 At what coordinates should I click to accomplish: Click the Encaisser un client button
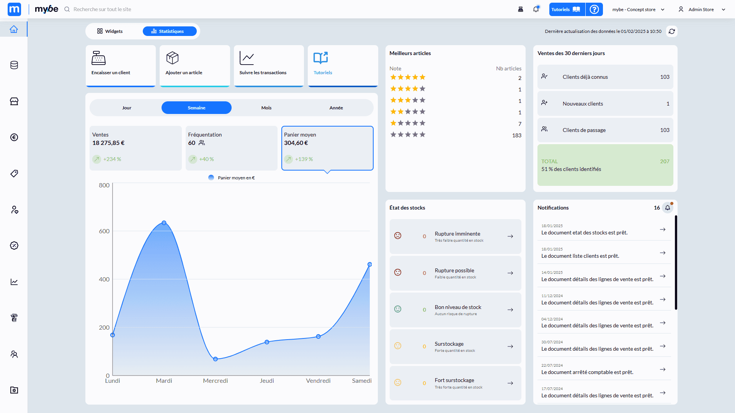point(121,65)
